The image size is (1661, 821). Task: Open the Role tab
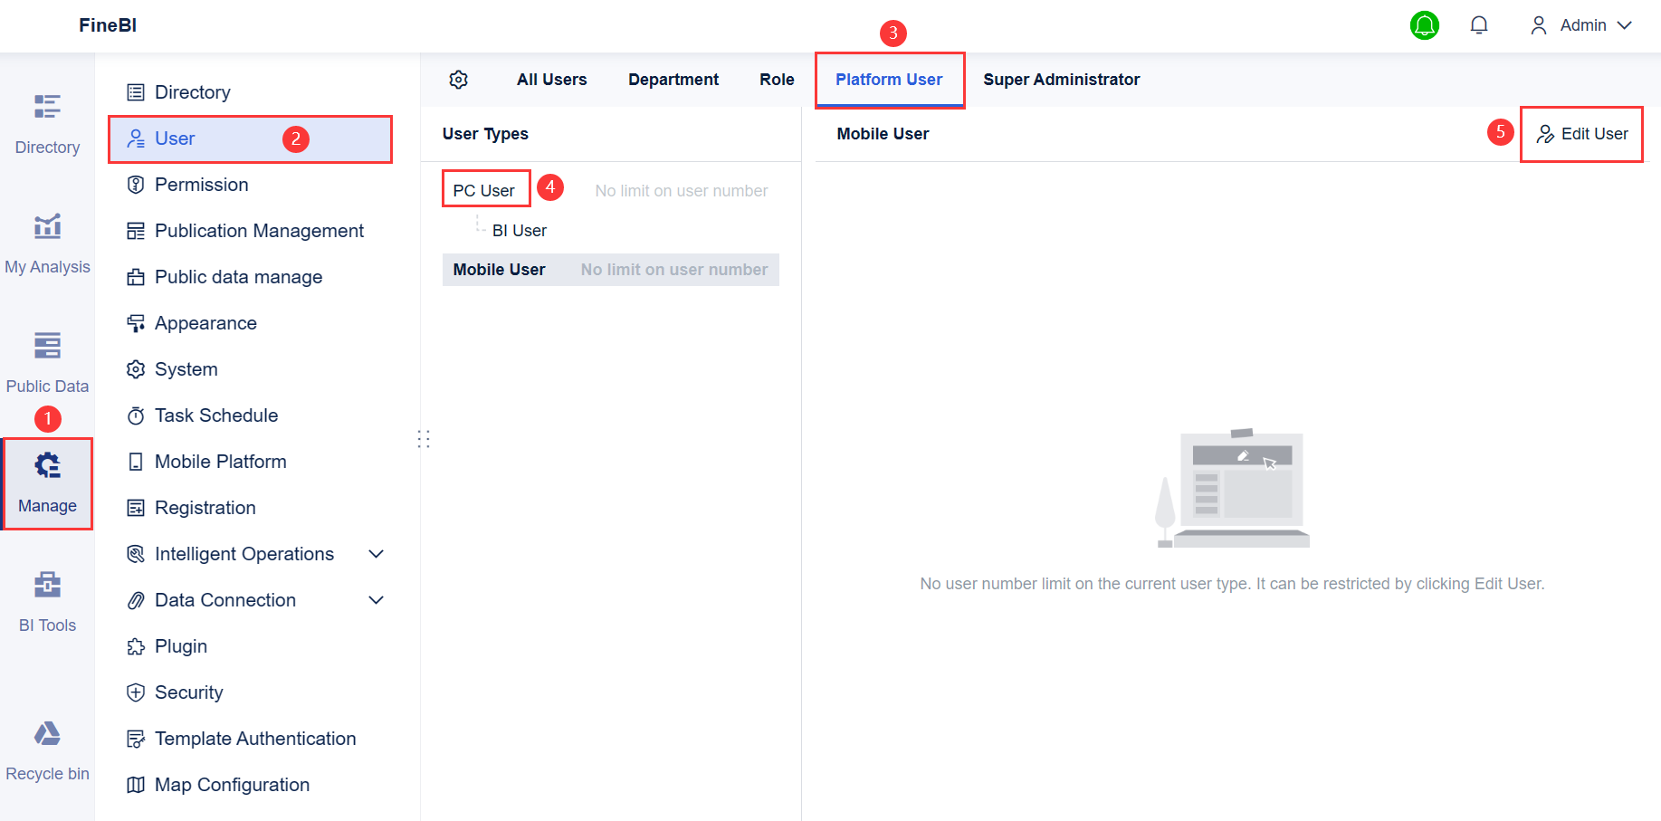coord(777,80)
